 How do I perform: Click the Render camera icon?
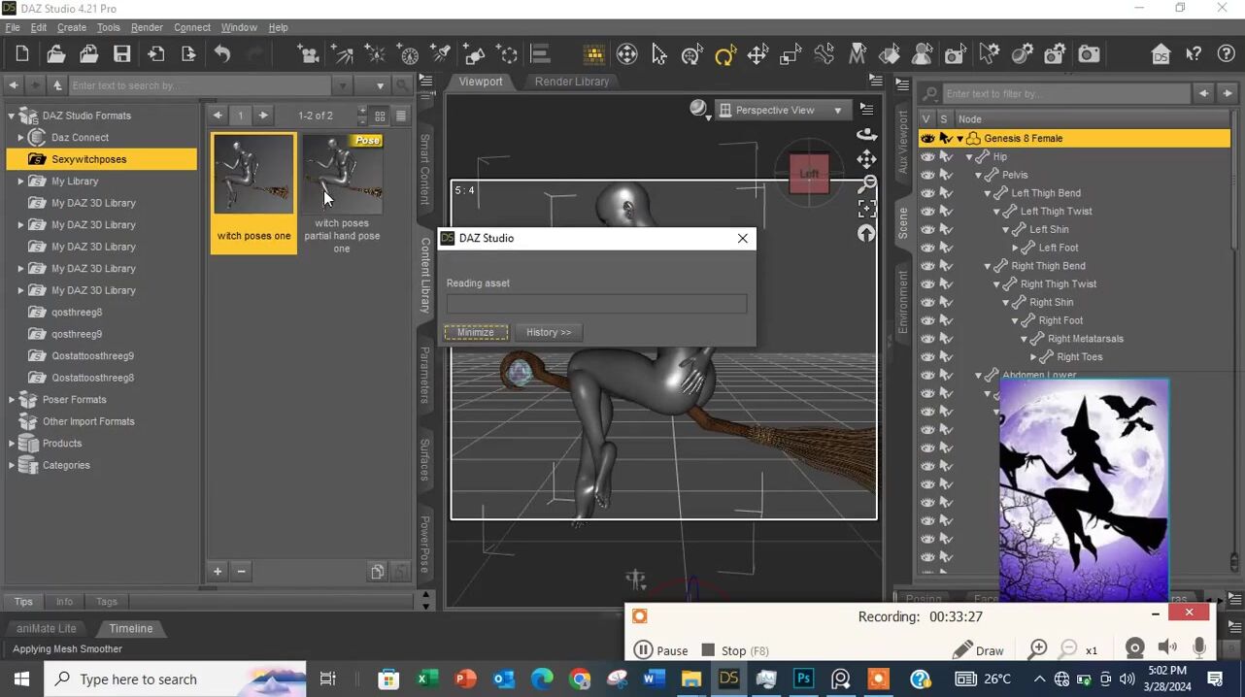pyautogui.click(x=1089, y=54)
